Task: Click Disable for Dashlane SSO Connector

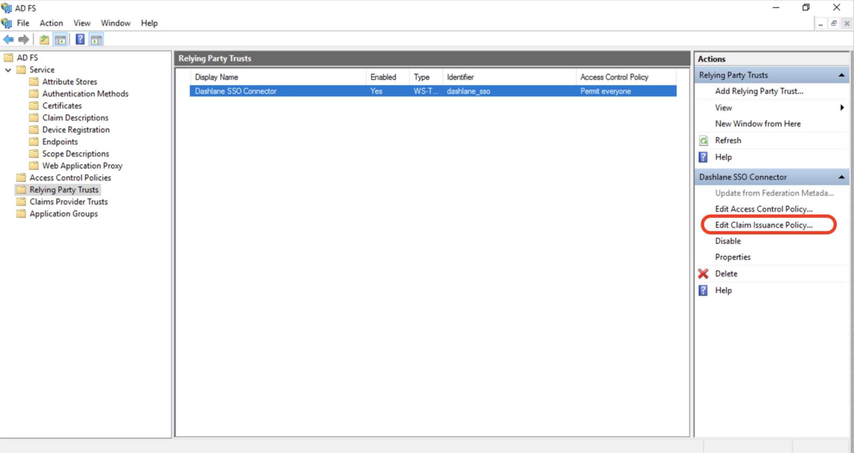Action: tap(728, 241)
